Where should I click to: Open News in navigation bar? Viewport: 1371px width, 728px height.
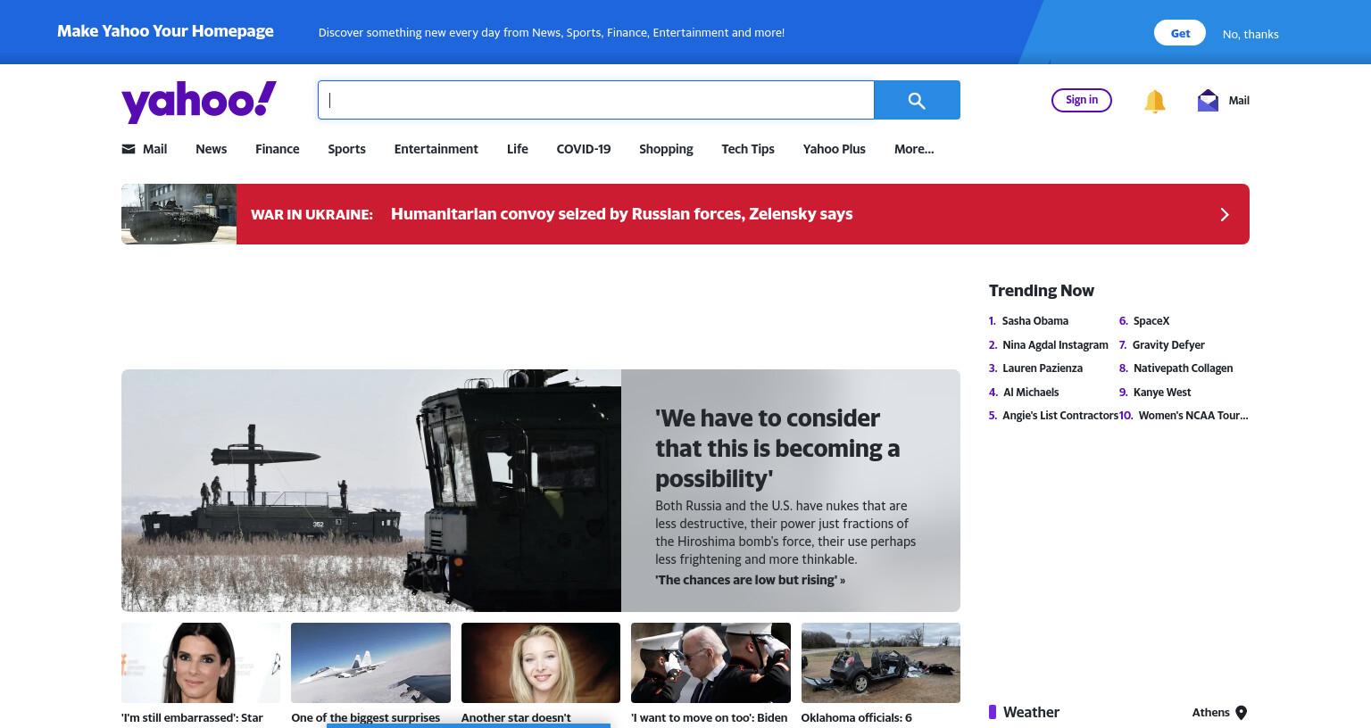212,149
